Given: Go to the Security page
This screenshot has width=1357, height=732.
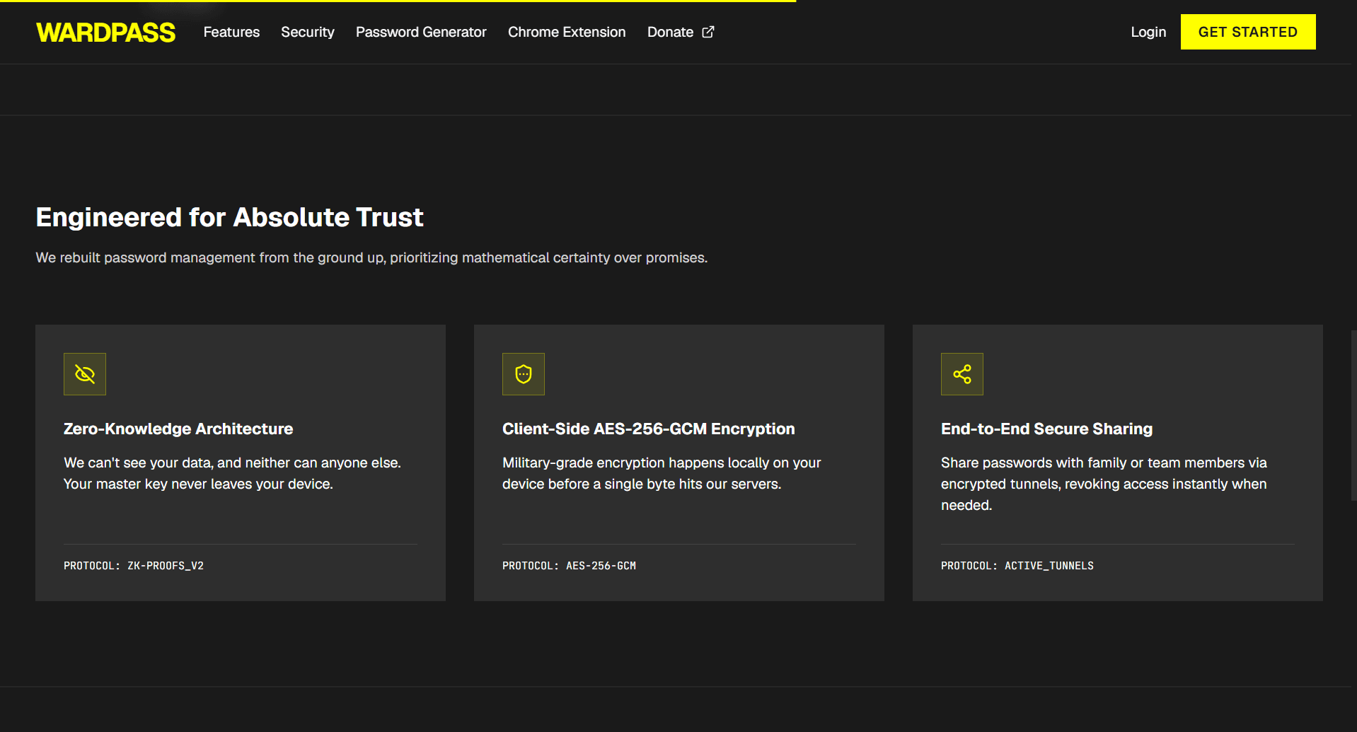Looking at the screenshot, I should (308, 32).
